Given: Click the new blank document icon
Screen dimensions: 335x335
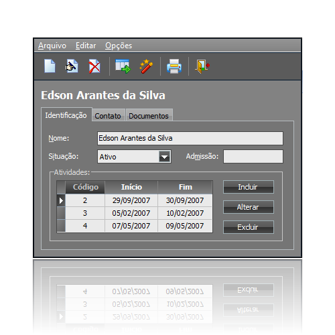Looking at the screenshot, I should click(x=50, y=66).
